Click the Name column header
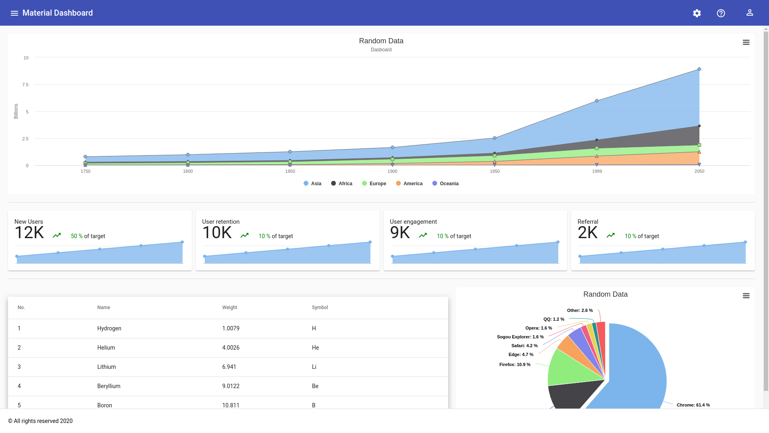The image size is (769, 433). (103, 308)
